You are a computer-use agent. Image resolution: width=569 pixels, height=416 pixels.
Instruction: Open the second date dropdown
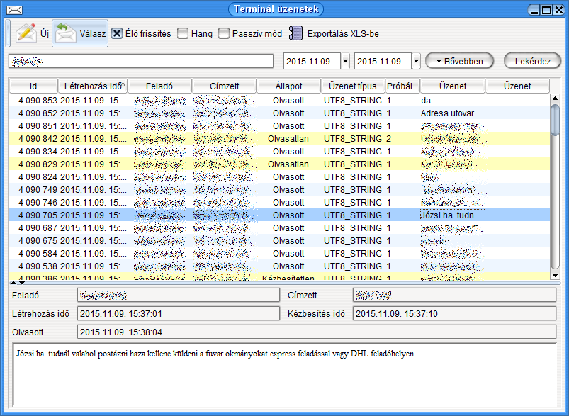(416, 61)
